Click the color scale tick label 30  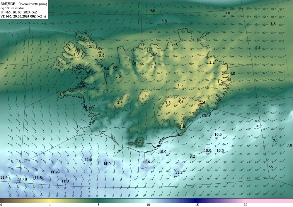tap(246, 205)
